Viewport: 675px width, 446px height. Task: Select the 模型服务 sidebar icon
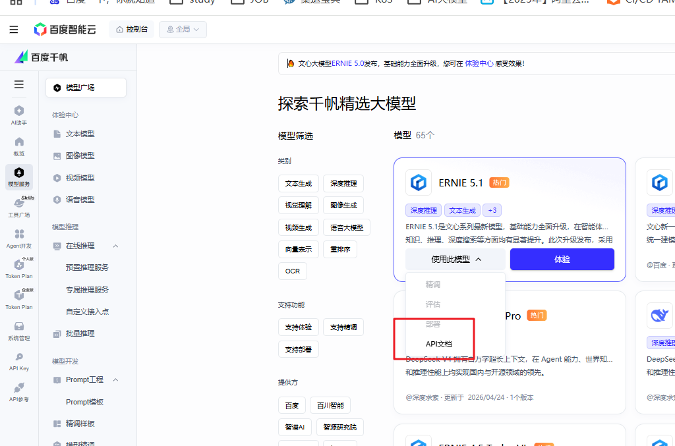(19, 177)
